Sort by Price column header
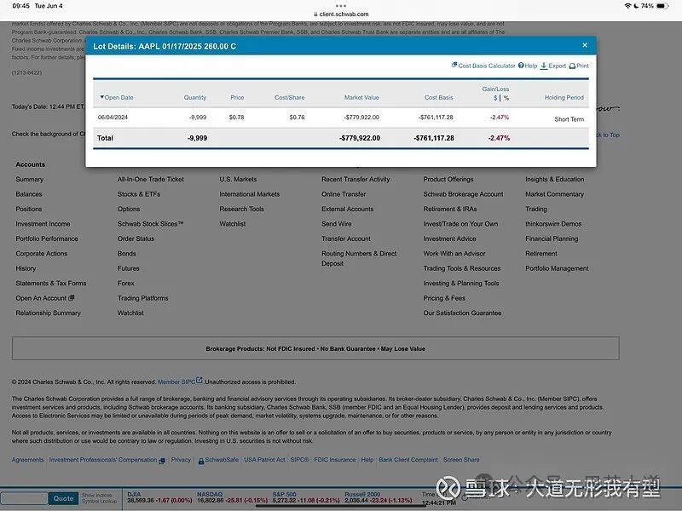Screen dimensions: 682x511 tap(237, 97)
